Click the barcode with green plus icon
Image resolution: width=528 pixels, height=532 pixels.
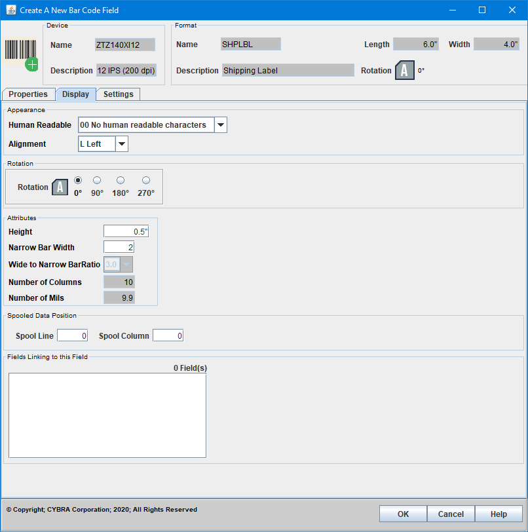pos(21,54)
